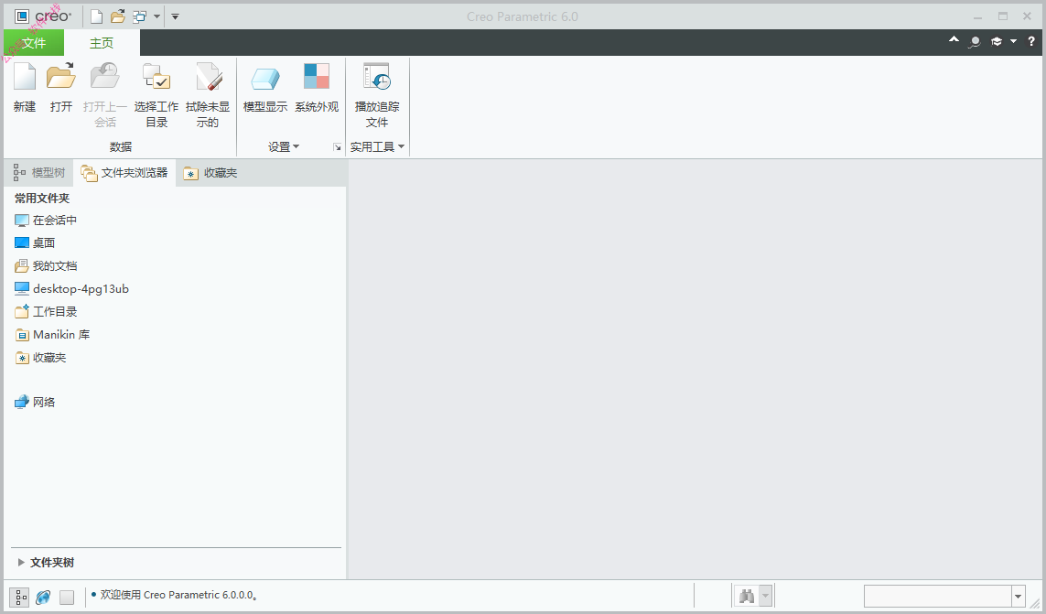Toggle the navigator panel icon in status bar
The width and height of the screenshot is (1046, 614).
pyautogui.click(x=20, y=597)
